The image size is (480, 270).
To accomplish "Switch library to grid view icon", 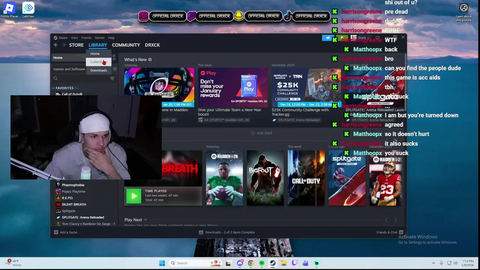I will coord(114,57).
